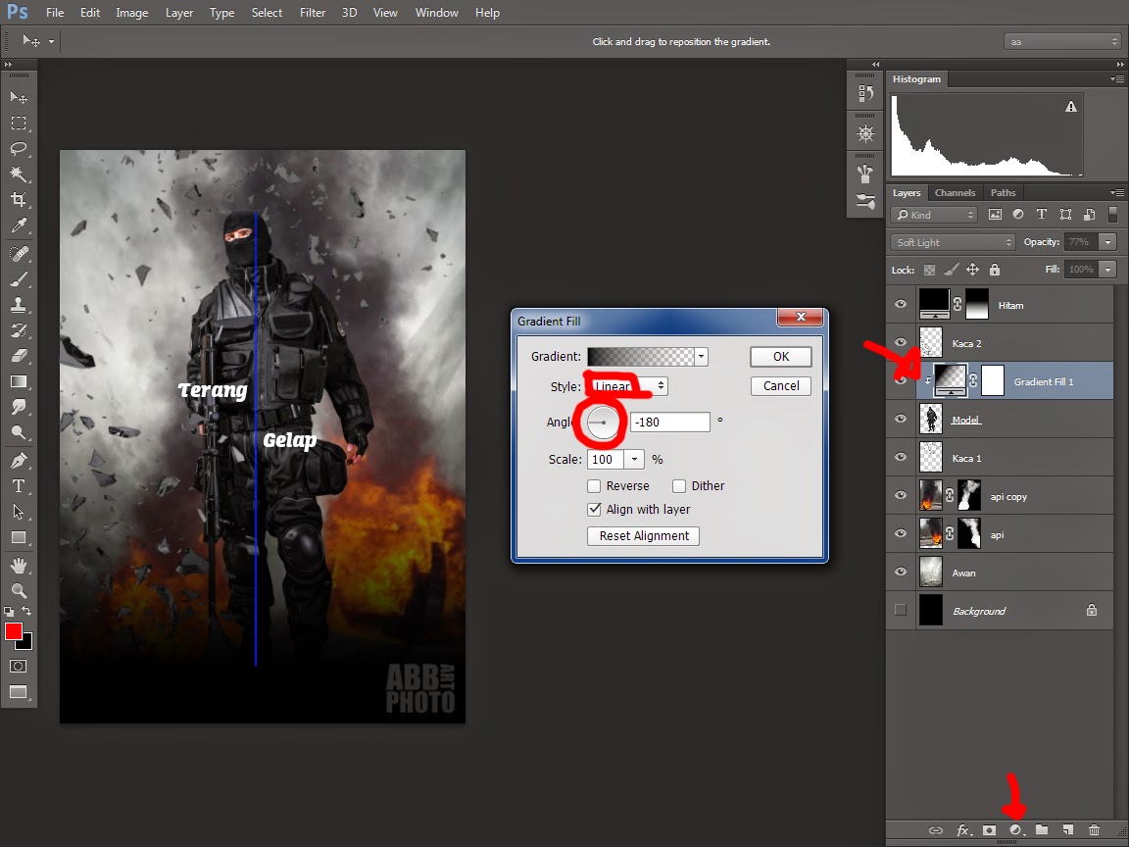
Task: Select the Crop tool
Action: (x=19, y=200)
